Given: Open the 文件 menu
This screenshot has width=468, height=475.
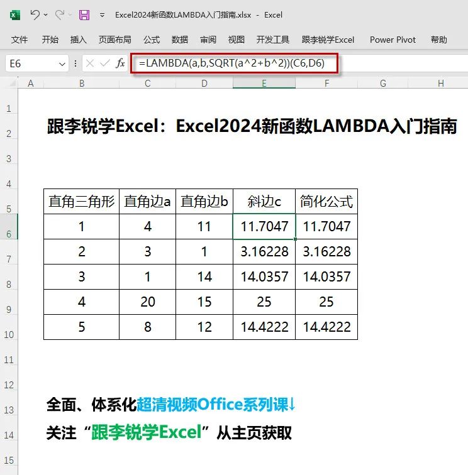Looking at the screenshot, I should pos(19,40).
